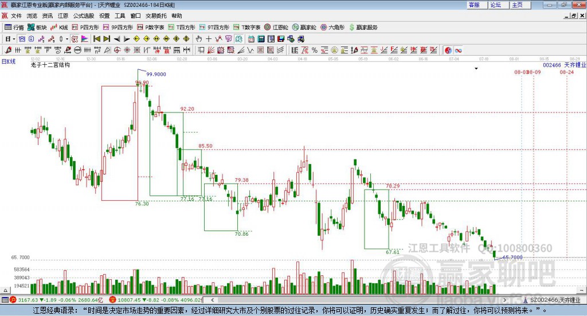Click the horizontal chart scrollbar track
This screenshot has width=587, height=316.
tap(358, 300)
